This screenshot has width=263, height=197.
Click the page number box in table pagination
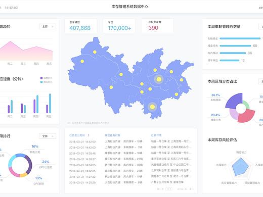pyautogui.click(x=169, y=189)
